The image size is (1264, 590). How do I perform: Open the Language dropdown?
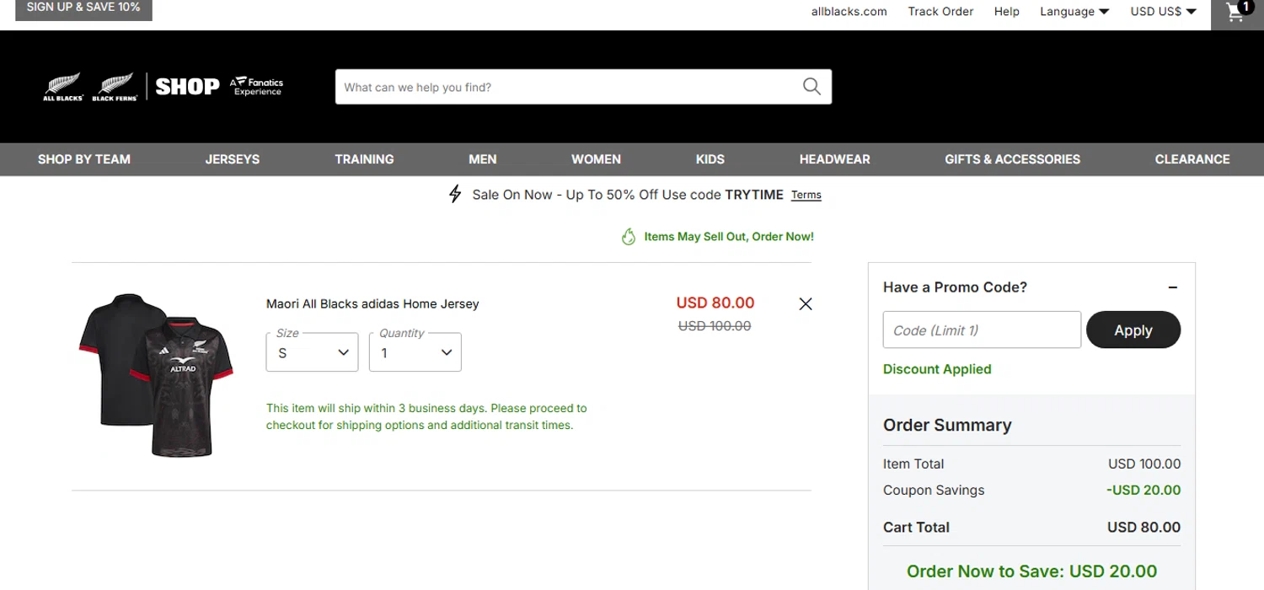1074,11
